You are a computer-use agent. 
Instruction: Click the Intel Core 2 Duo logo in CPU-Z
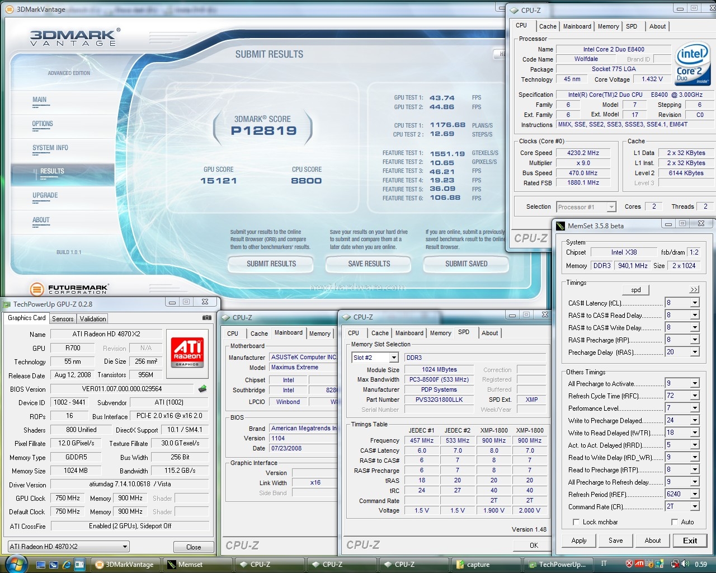pyautogui.click(x=693, y=65)
